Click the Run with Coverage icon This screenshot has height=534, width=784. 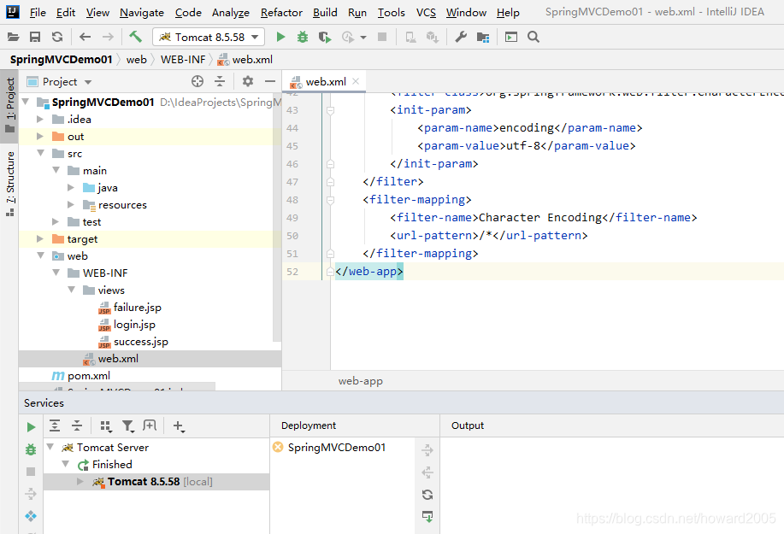[325, 37]
